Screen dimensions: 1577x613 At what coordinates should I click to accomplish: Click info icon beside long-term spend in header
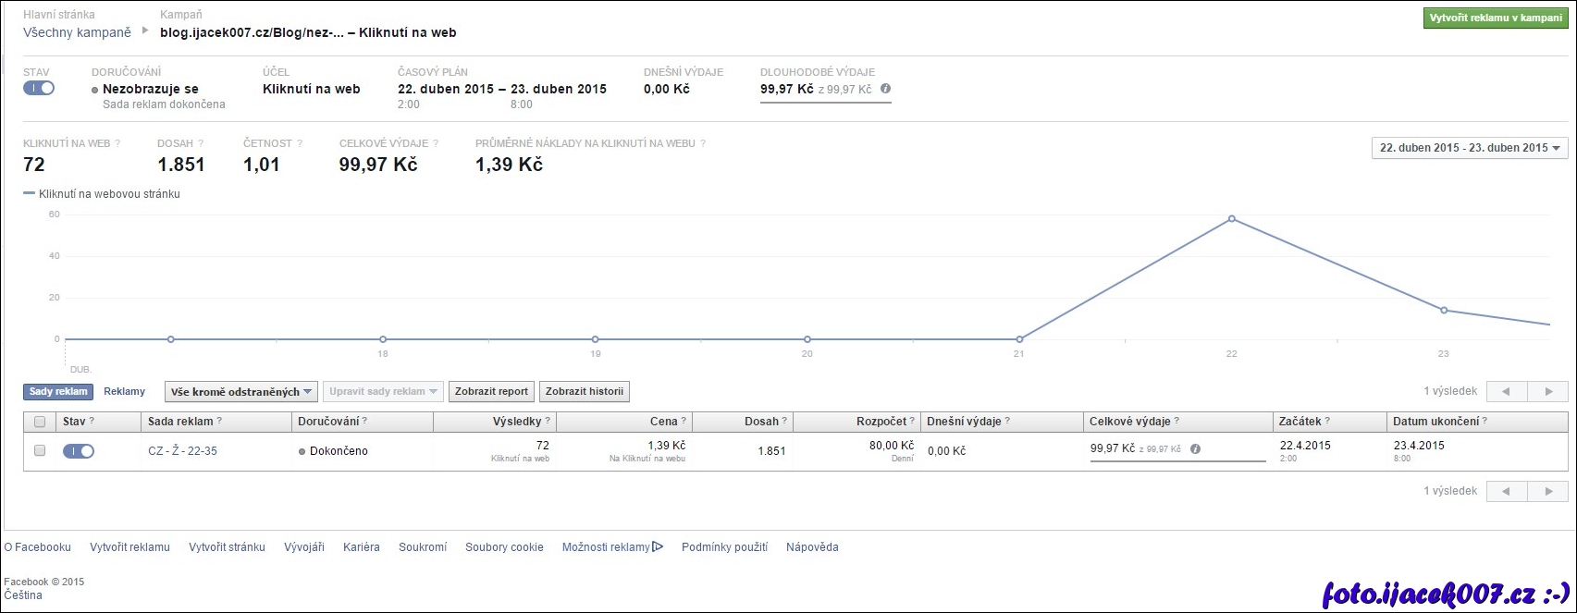(885, 89)
